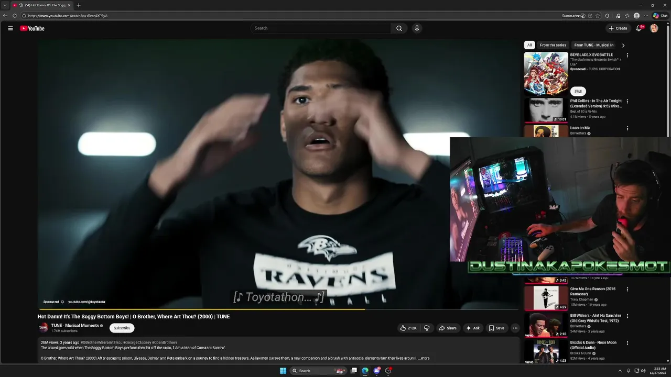Open the YouTube account avatar menu

coord(654,28)
